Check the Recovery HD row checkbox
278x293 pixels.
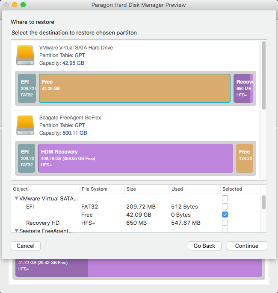point(225,223)
